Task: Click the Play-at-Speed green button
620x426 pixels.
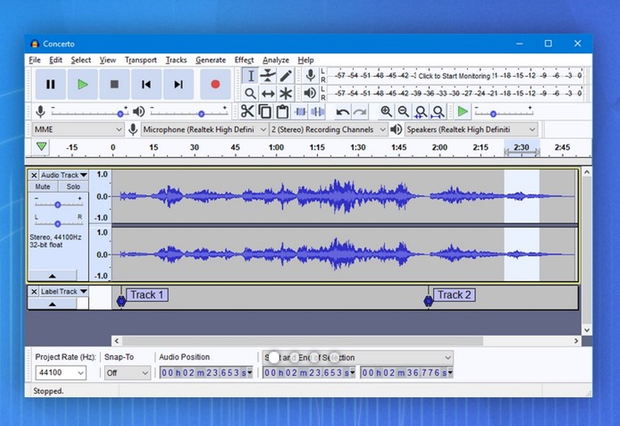Action: click(462, 112)
